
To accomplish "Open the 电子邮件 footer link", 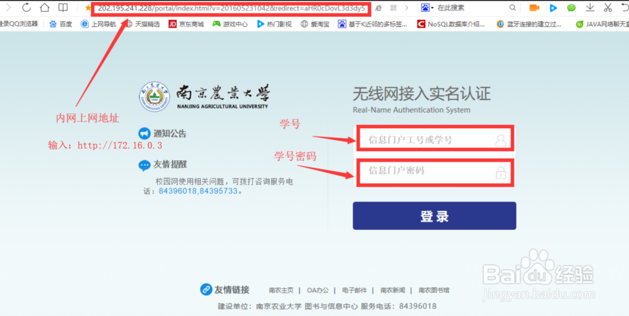I will 354,290.
